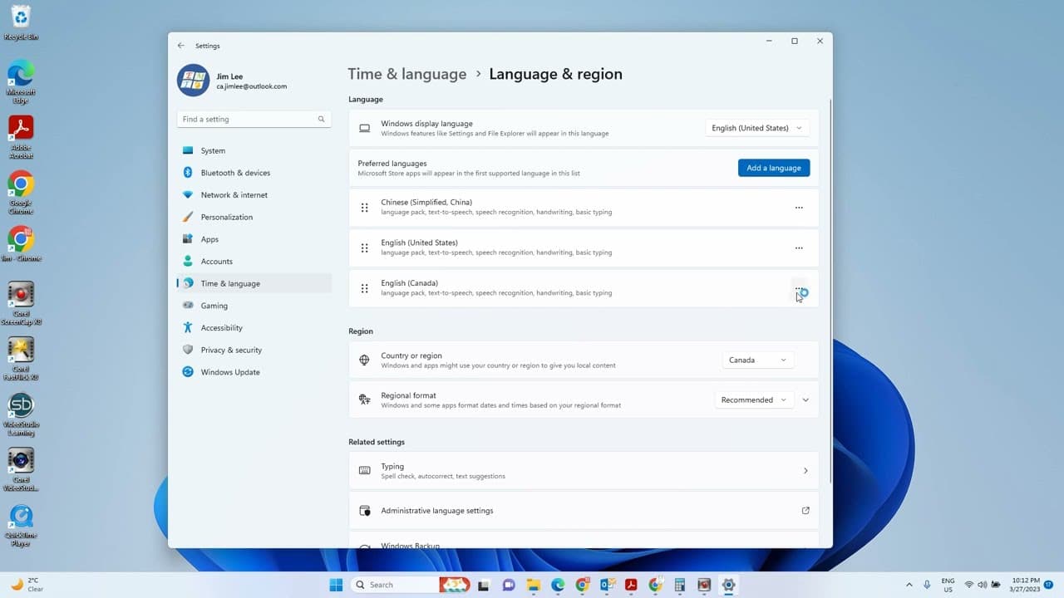Screen dimensions: 1064x598
Task: Click Jim Lee profile avatar
Action: click(193, 81)
